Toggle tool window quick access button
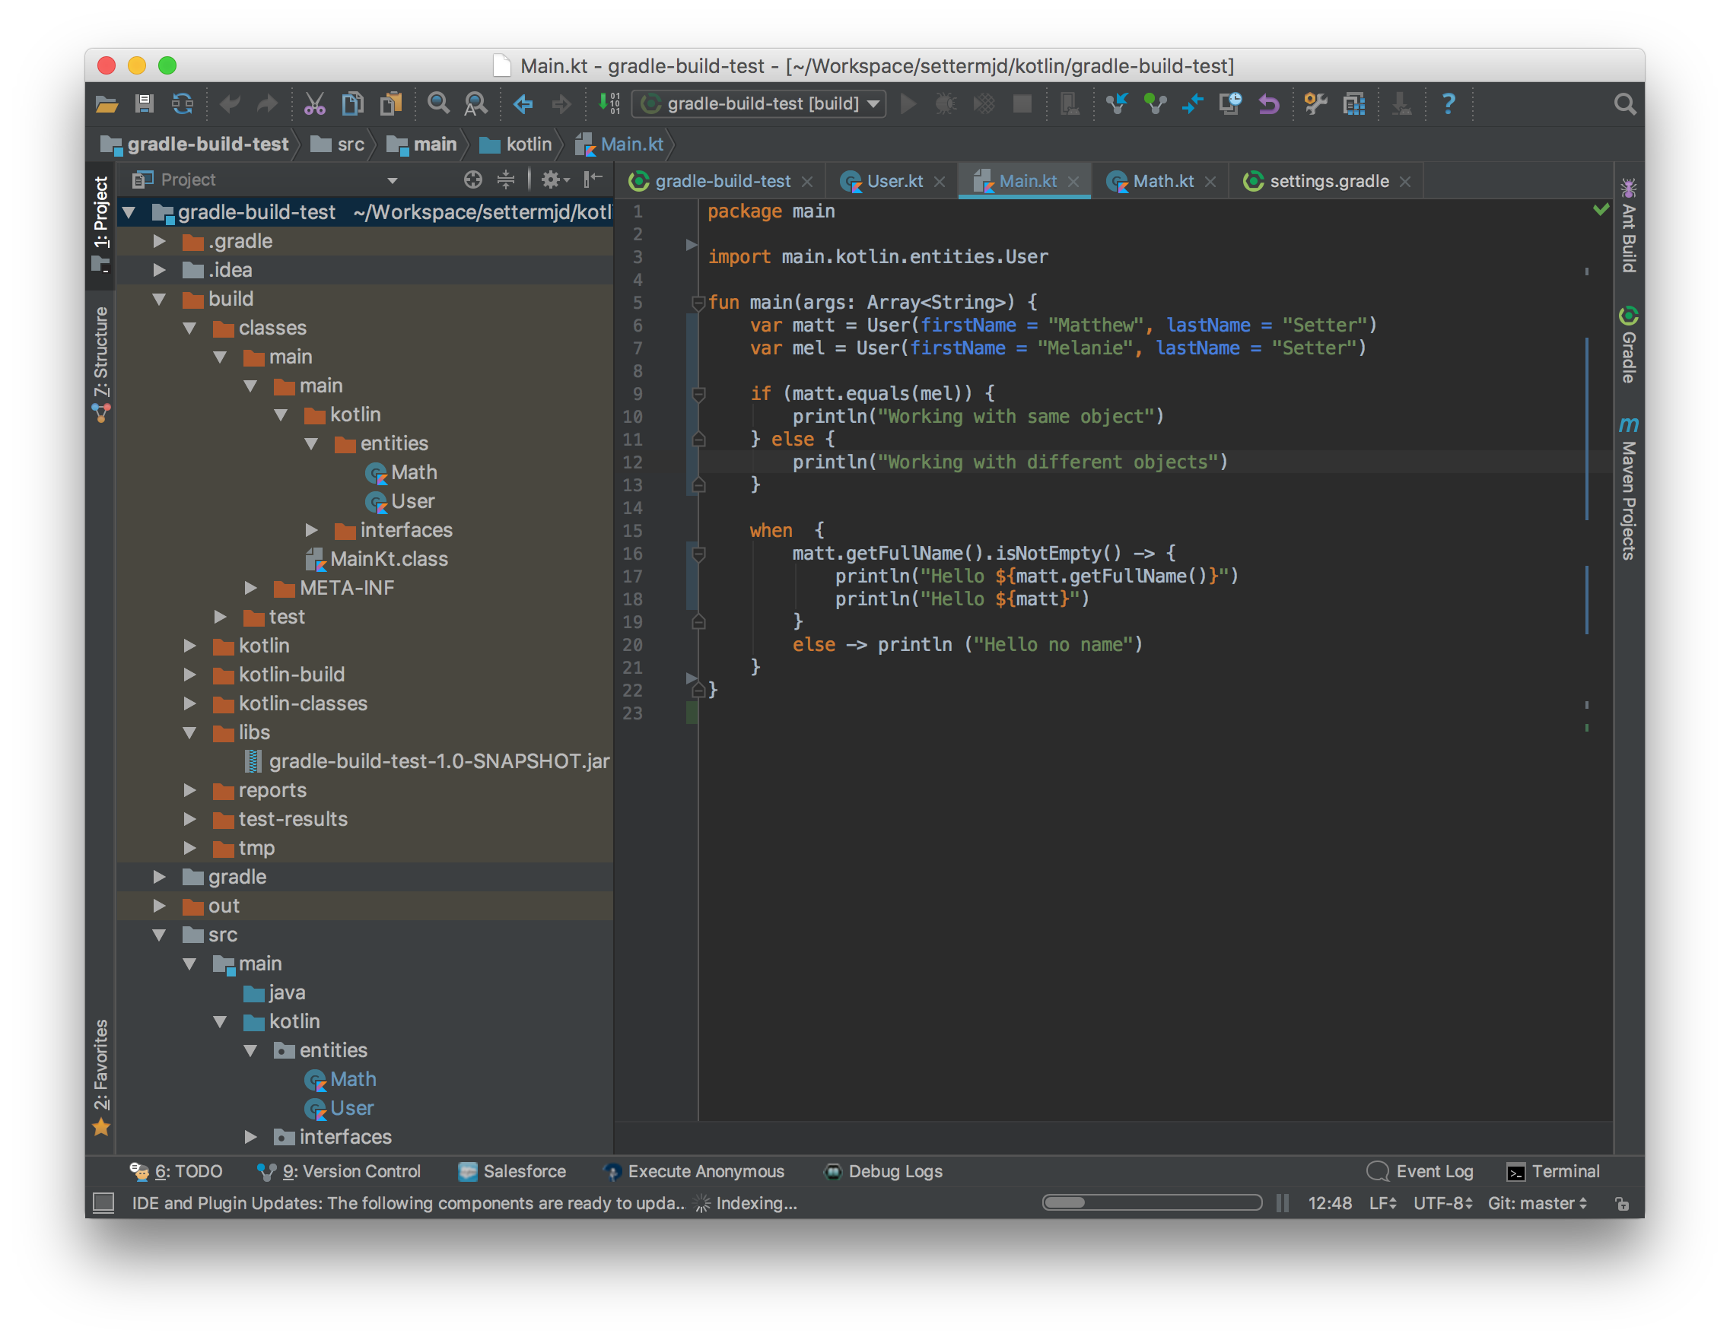The height and width of the screenshot is (1340, 1730). coord(103,1203)
